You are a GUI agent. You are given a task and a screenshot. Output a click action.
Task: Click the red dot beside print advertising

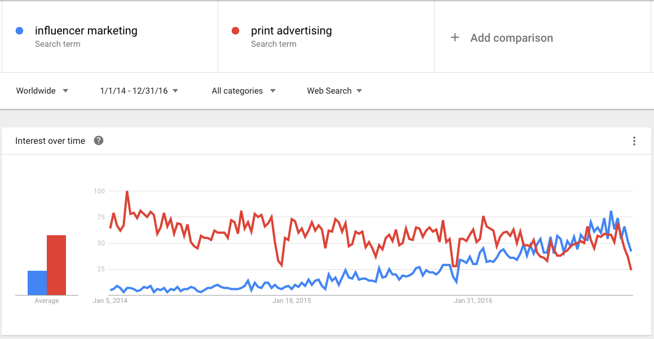pyautogui.click(x=235, y=30)
